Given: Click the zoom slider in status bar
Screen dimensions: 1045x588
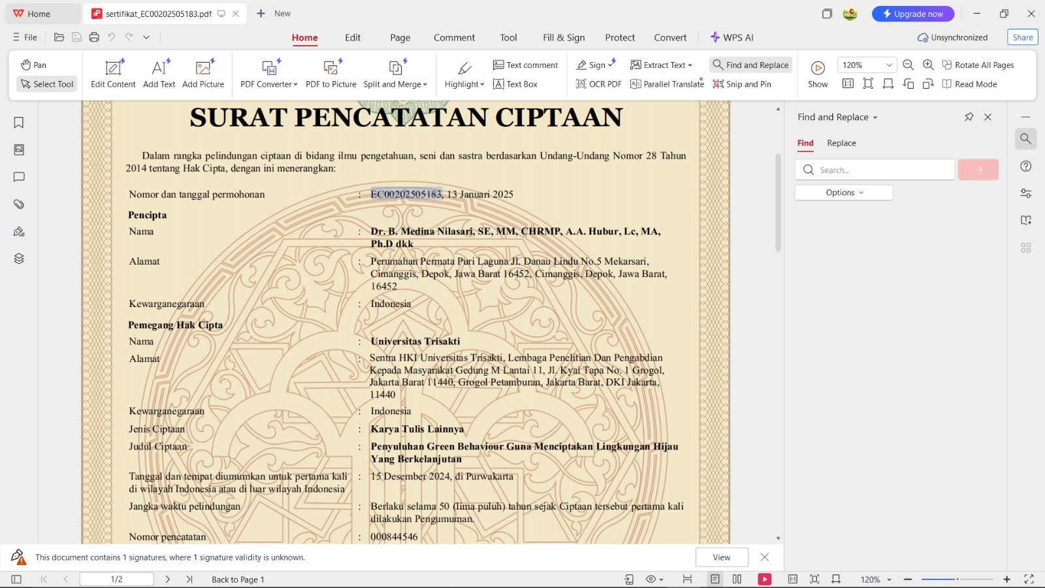Looking at the screenshot, I should [x=957, y=580].
